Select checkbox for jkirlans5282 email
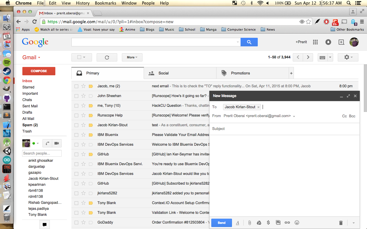The image size is (367, 229). point(76,193)
